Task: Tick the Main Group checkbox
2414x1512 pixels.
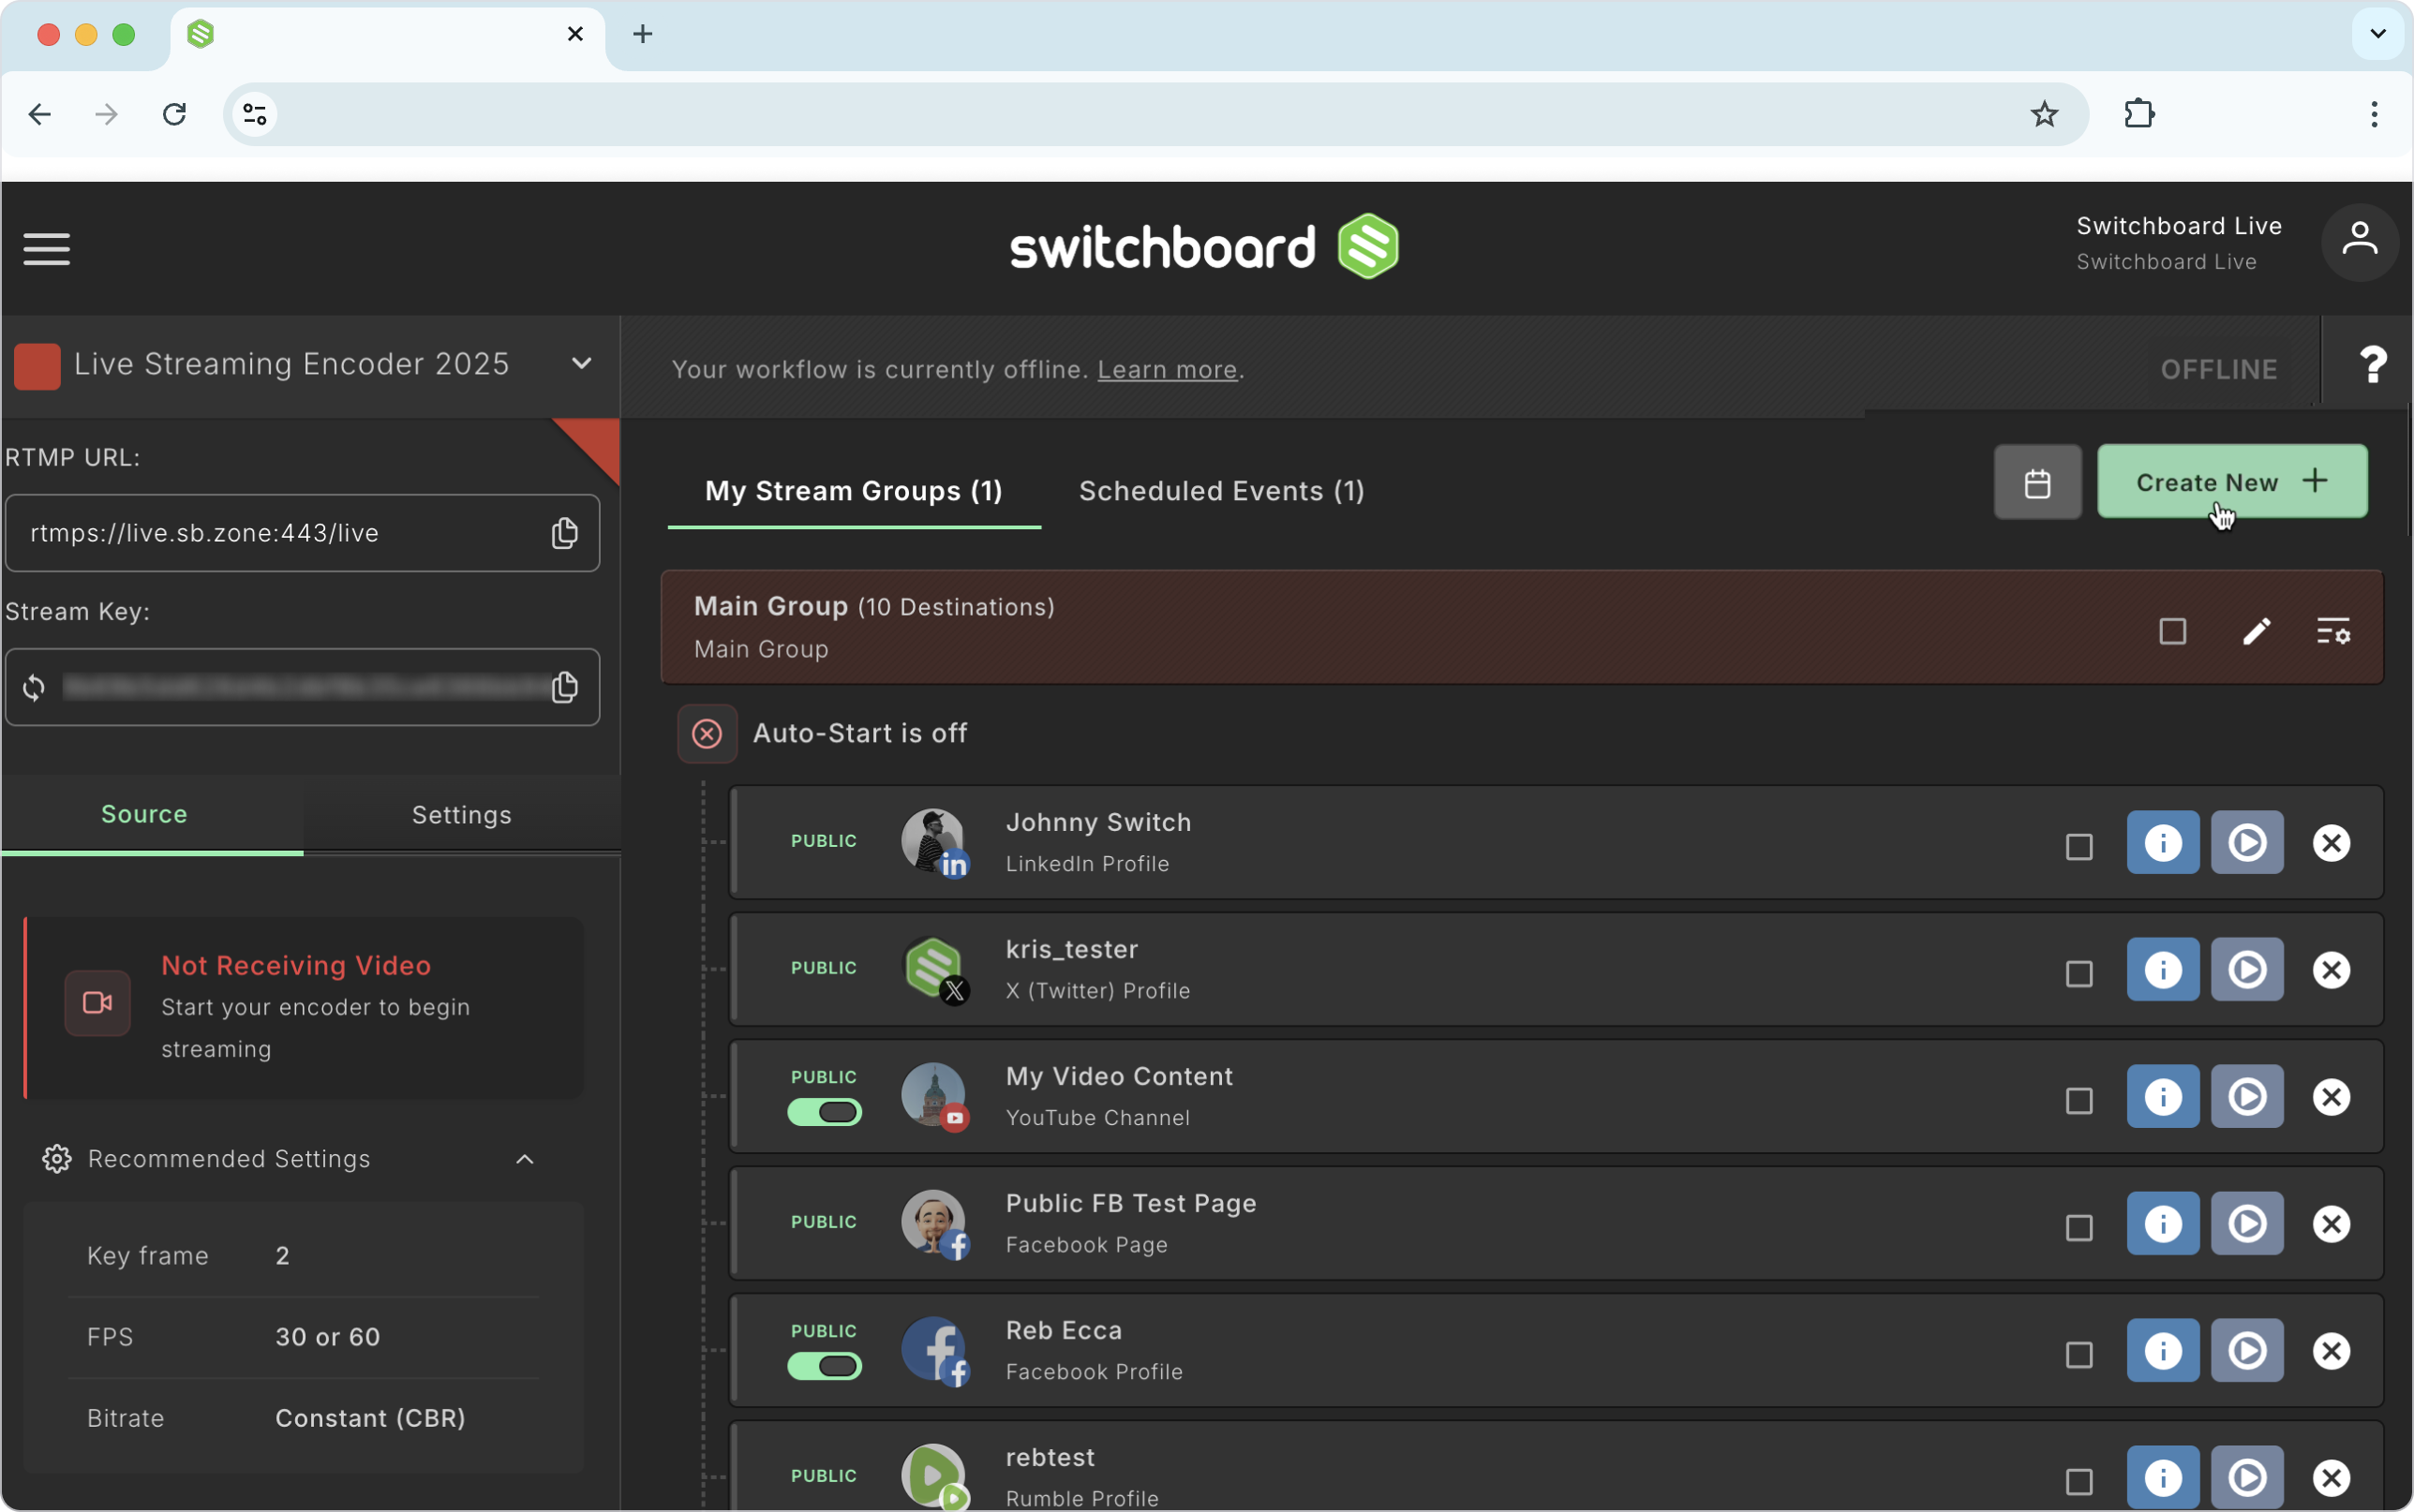Action: pyautogui.click(x=2172, y=631)
